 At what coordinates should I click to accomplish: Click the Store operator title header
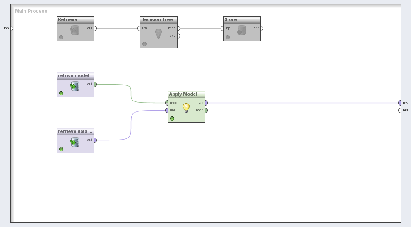pos(242,19)
